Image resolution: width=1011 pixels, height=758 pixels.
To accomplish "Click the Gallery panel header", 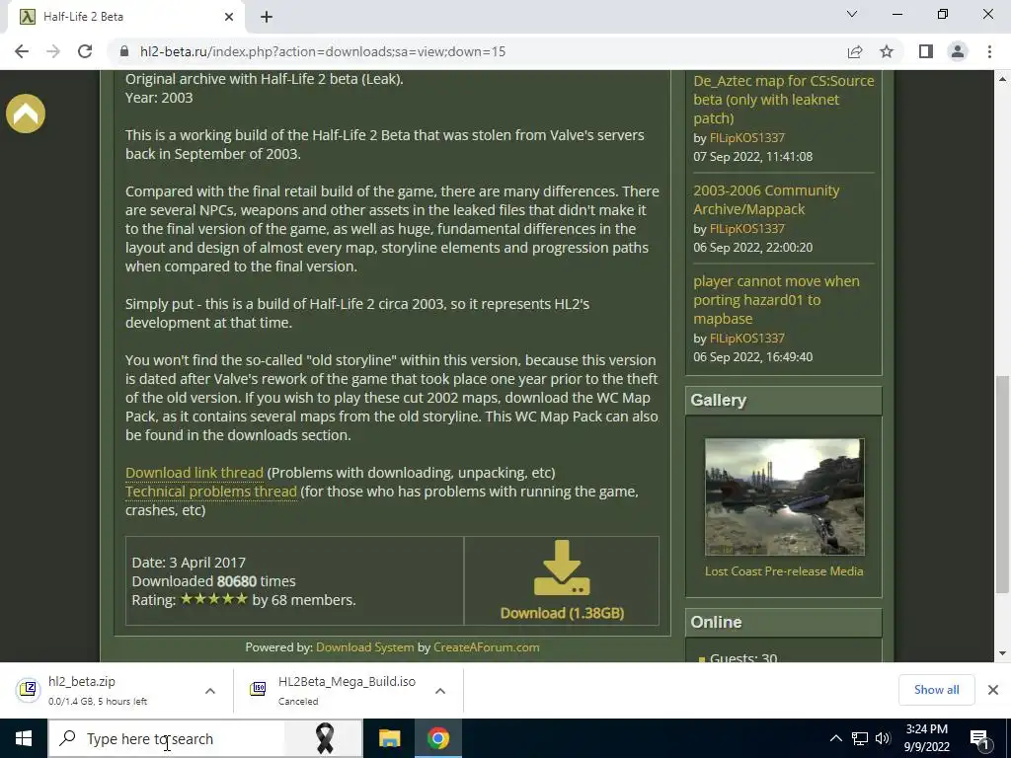I will pos(783,401).
